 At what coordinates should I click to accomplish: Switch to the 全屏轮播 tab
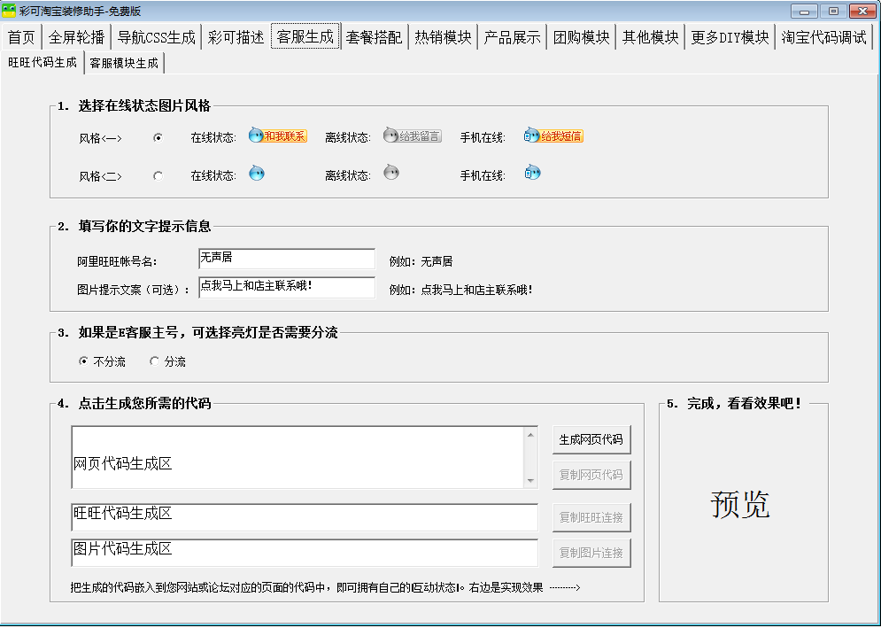tap(76, 37)
